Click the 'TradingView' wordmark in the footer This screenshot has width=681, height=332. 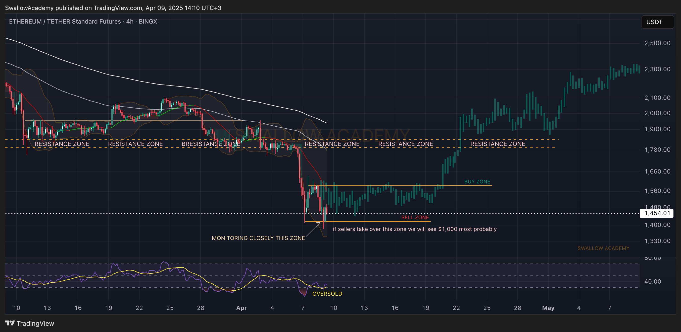point(35,323)
